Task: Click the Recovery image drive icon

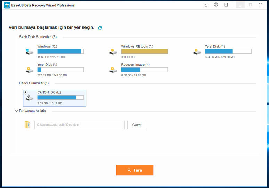Action: click(x=113, y=70)
